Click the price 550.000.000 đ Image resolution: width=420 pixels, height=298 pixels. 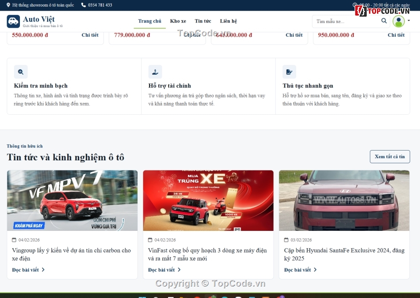[30, 35]
